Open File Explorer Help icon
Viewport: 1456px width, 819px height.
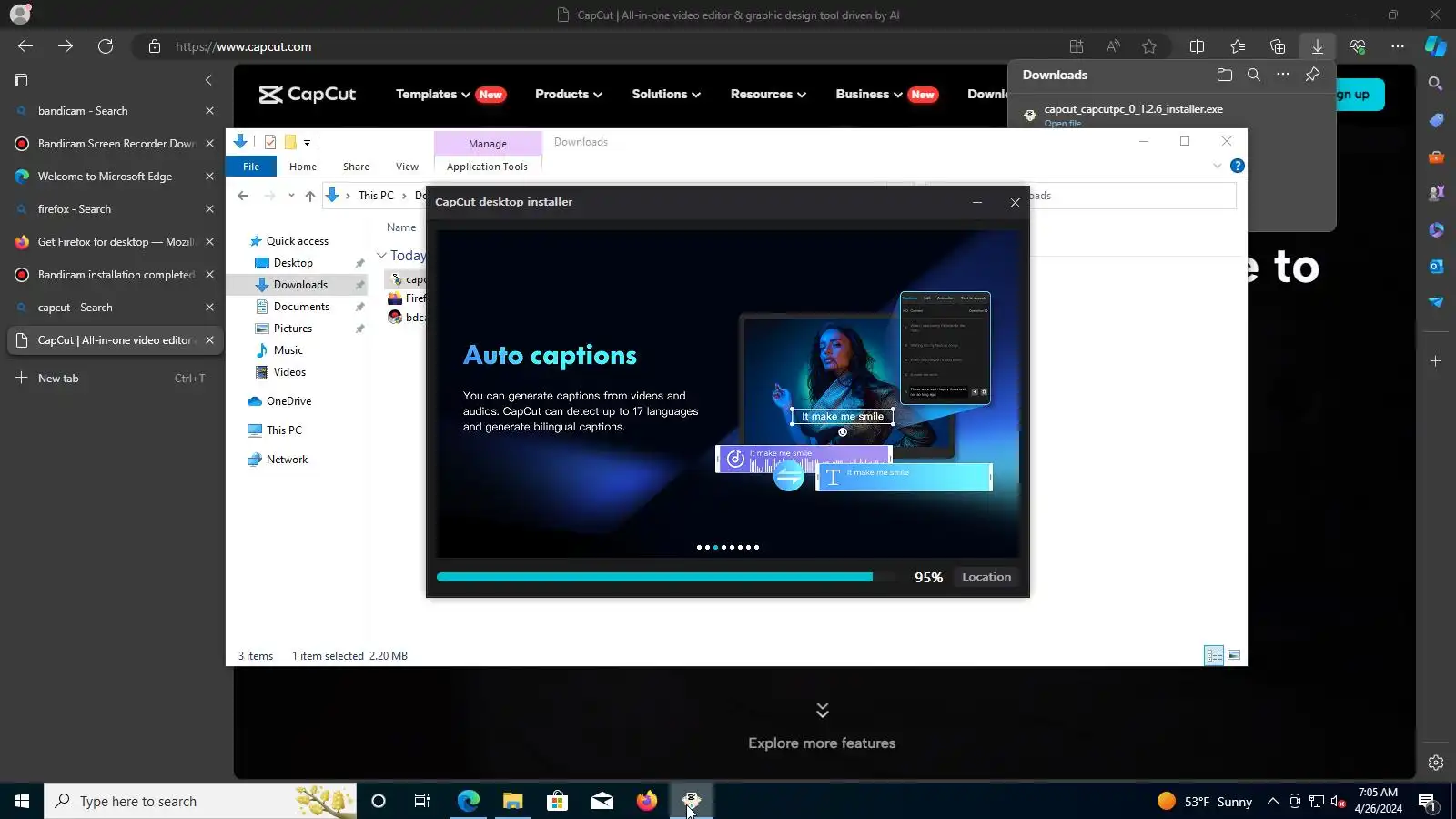1238,166
